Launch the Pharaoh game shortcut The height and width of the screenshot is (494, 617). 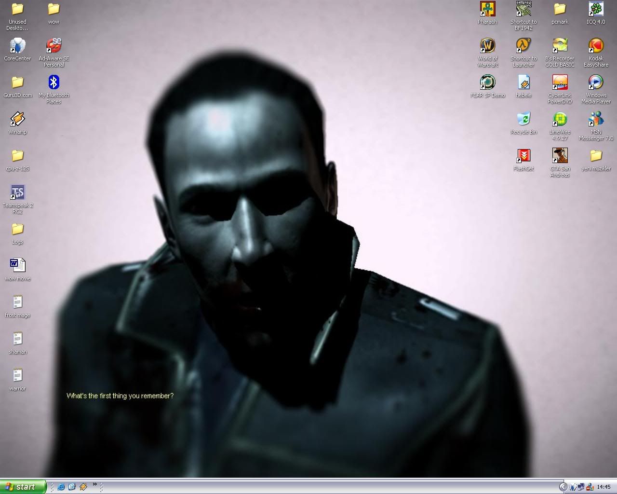(487, 9)
